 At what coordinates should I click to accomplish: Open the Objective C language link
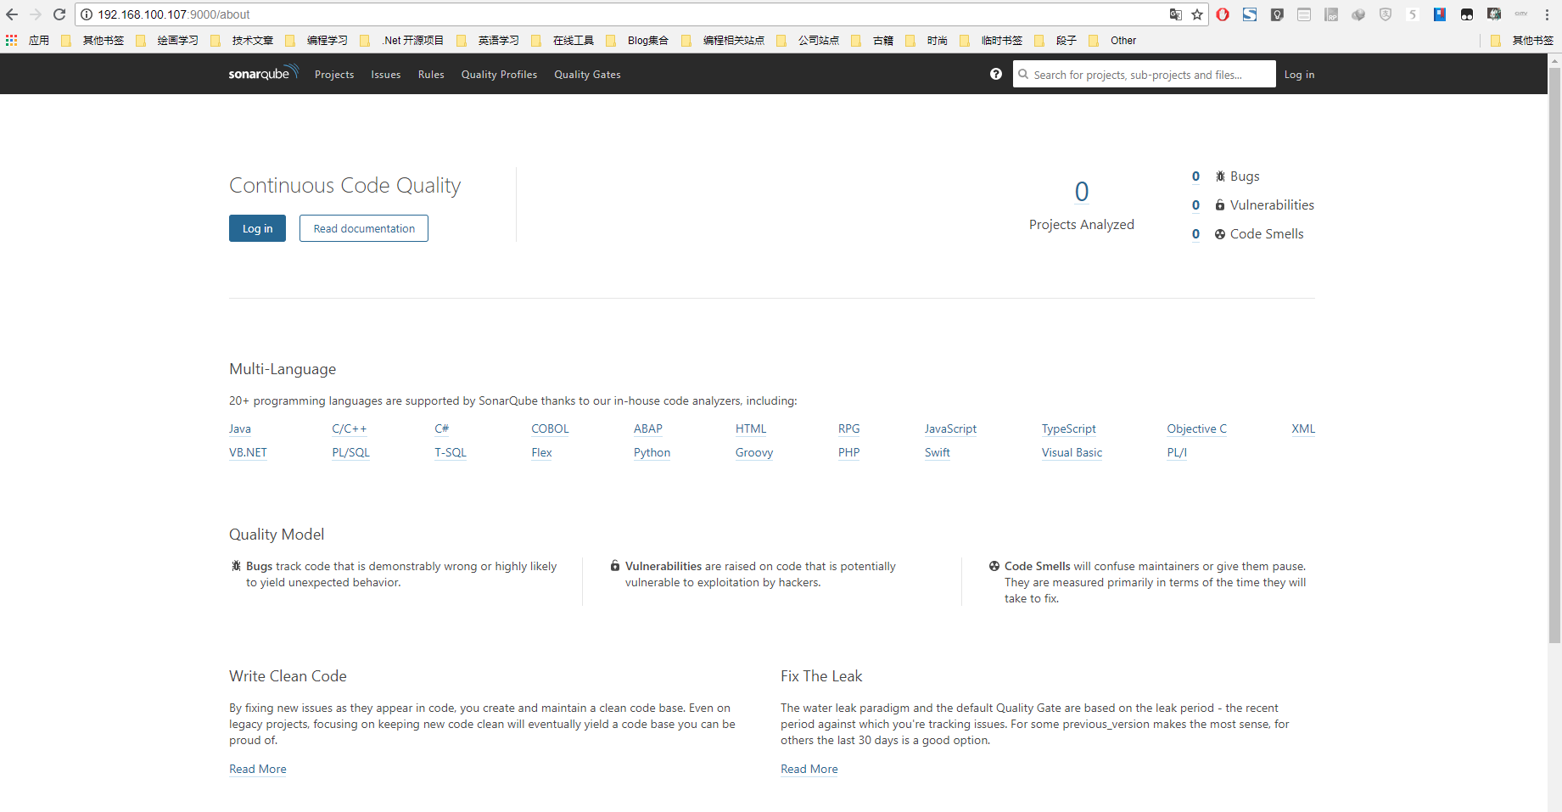point(1197,429)
